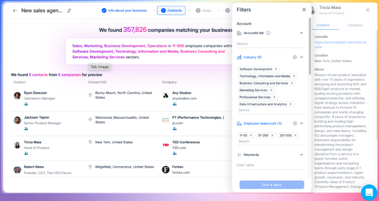Go to Info about your business step

point(124,11)
